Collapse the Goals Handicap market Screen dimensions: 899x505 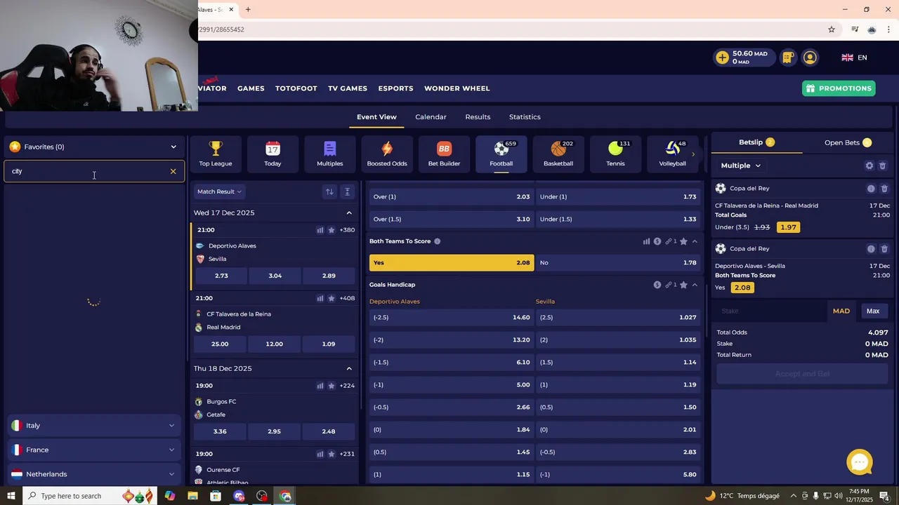coord(695,285)
